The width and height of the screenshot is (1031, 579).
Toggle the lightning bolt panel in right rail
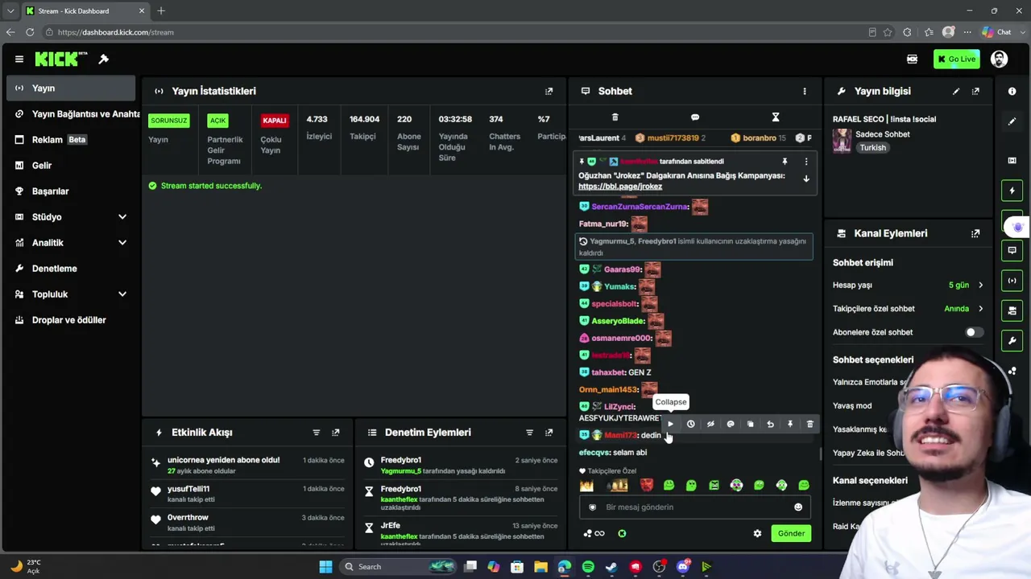pyautogui.click(x=1012, y=191)
